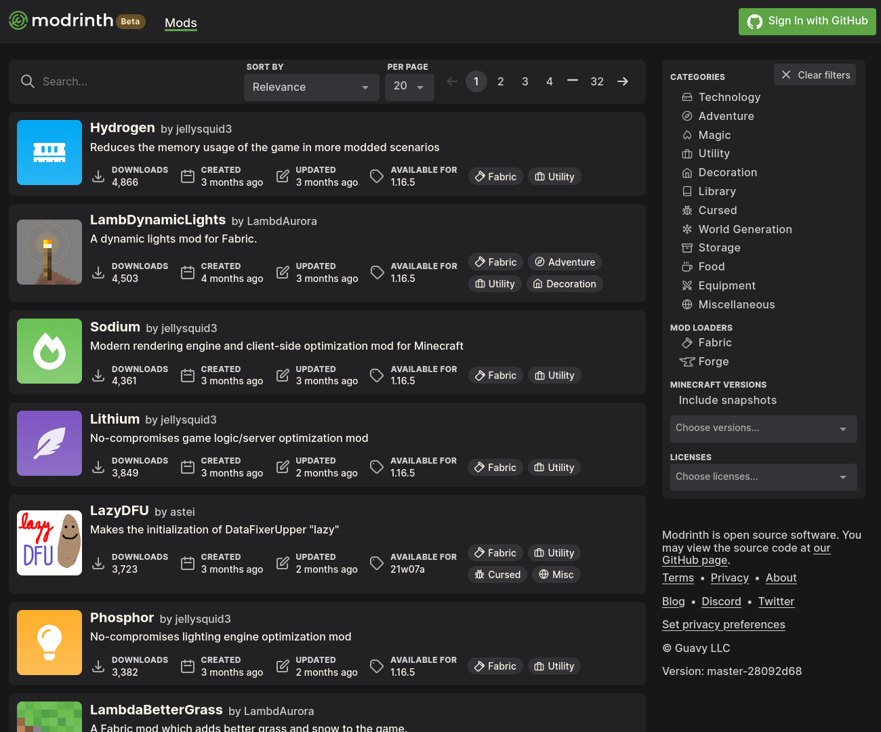
Task: Open the About link
Action: [781, 577]
